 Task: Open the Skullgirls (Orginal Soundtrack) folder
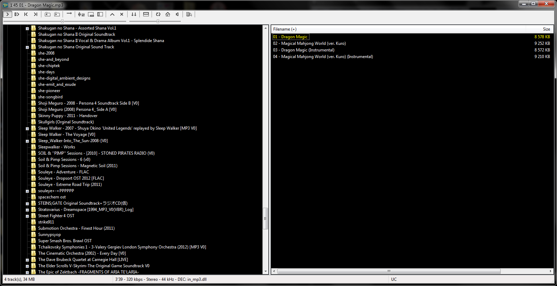click(66, 122)
